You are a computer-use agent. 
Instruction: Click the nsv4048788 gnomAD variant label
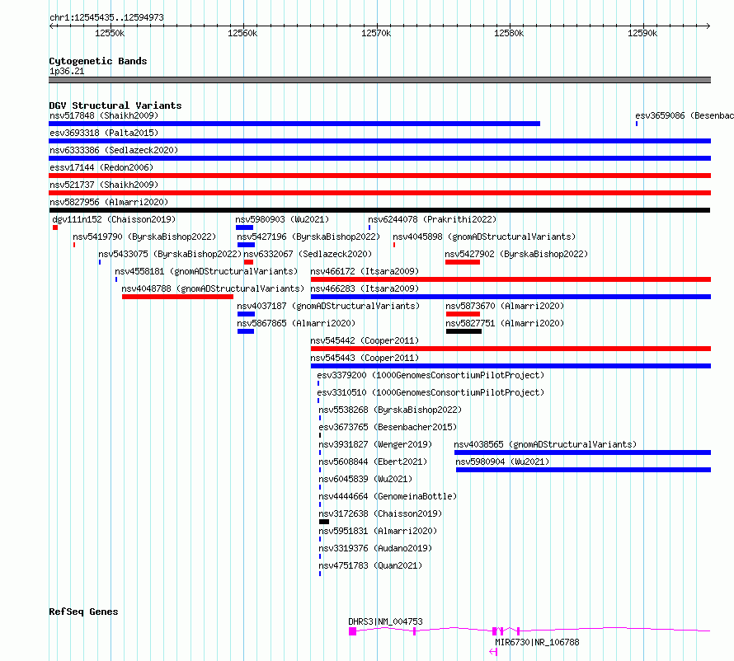[x=213, y=288]
